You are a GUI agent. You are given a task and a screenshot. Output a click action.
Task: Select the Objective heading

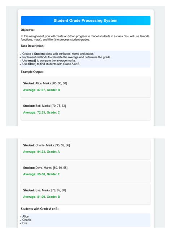click(x=28, y=30)
